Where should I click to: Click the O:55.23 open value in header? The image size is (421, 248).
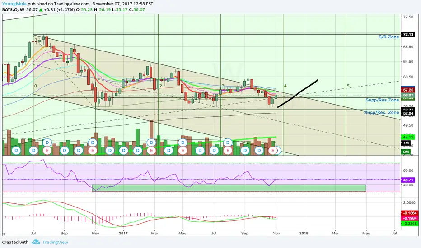pyautogui.click(x=84, y=9)
